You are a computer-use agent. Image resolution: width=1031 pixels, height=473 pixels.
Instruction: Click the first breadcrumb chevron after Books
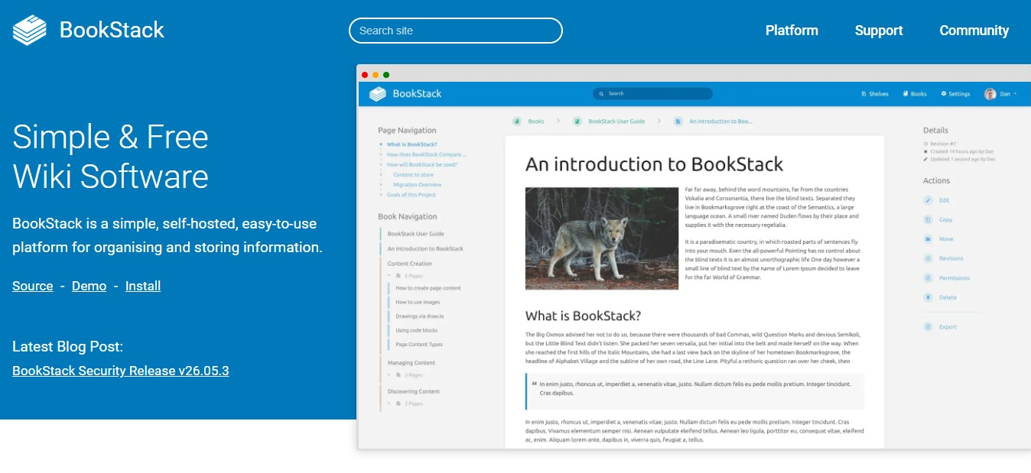[x=558, y=121]
